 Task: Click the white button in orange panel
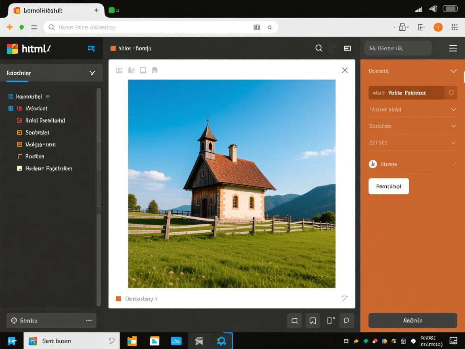388,186
